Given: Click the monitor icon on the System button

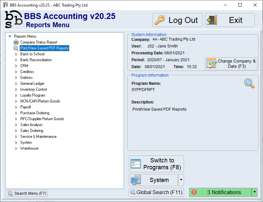Looking at the screenshot, I should pyautogui.click(x=135, y=180).
